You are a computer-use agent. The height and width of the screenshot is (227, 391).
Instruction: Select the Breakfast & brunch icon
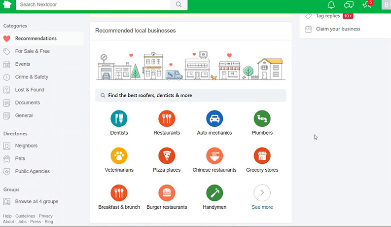[119, 193]
